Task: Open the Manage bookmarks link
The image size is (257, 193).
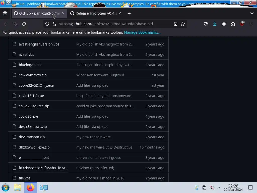Action: (x=142, y=32)
